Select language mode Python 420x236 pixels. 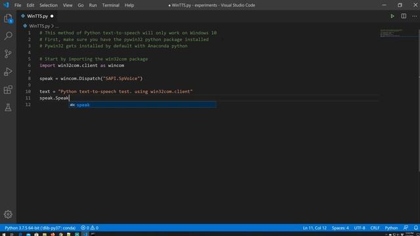(x=391, y=228)
